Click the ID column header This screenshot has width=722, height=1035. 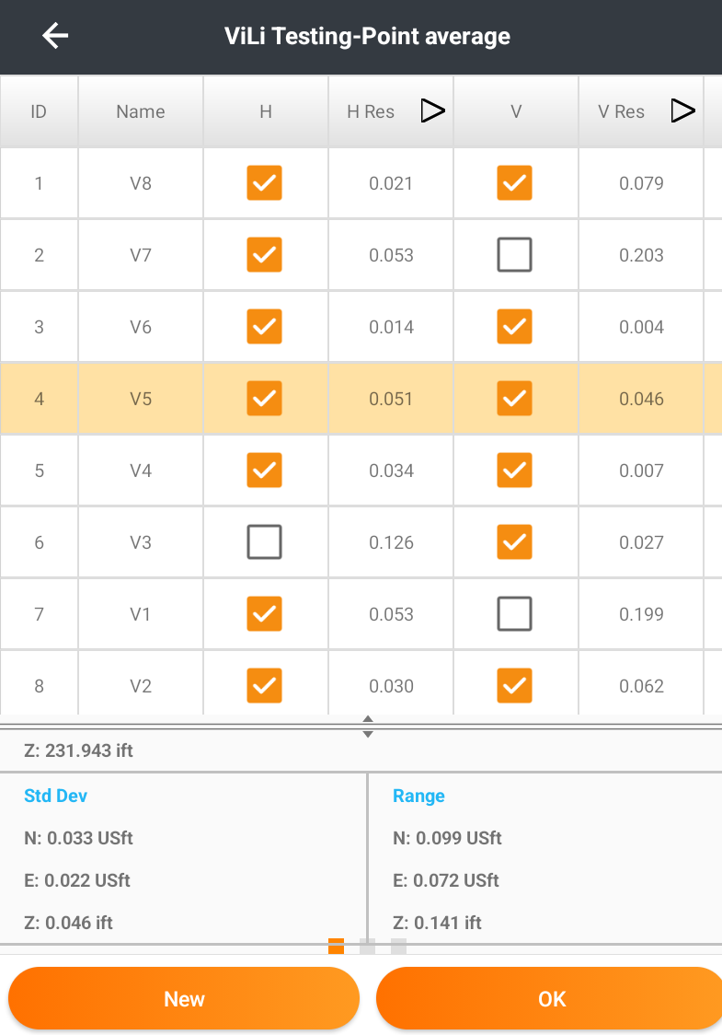point(39,111)
